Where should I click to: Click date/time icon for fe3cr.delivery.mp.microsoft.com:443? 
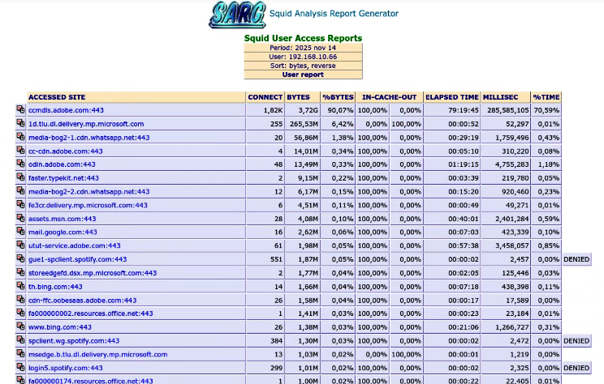[20, 205]
